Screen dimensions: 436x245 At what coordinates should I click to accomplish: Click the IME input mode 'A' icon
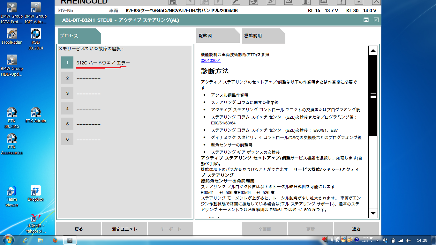pyautogui.click(x=332, y=240)
